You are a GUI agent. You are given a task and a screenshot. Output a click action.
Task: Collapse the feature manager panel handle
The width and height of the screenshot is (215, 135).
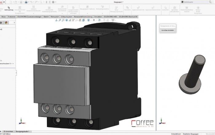(16, 73)
